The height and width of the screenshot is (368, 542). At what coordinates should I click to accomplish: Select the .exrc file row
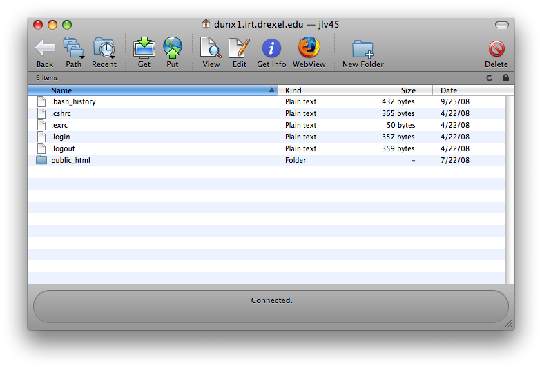click(x=266, y=125)
